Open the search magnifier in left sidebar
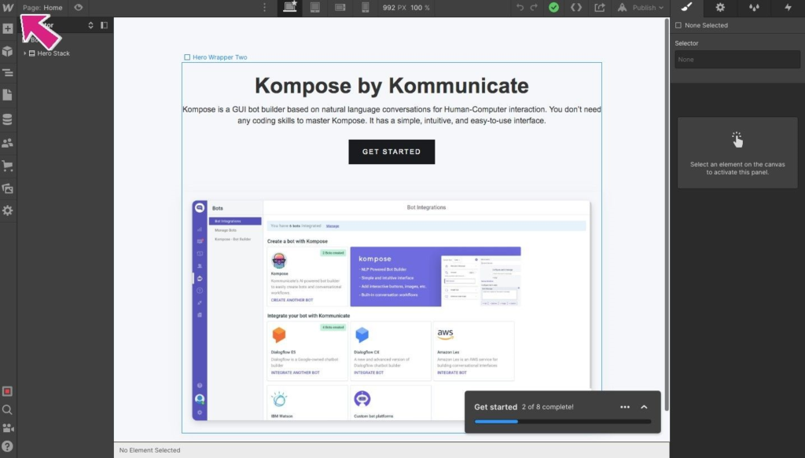 tap(7, 410)
